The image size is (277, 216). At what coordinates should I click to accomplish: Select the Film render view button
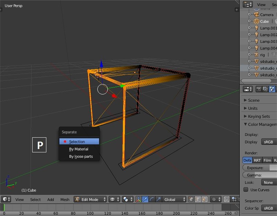coord(267,160)
